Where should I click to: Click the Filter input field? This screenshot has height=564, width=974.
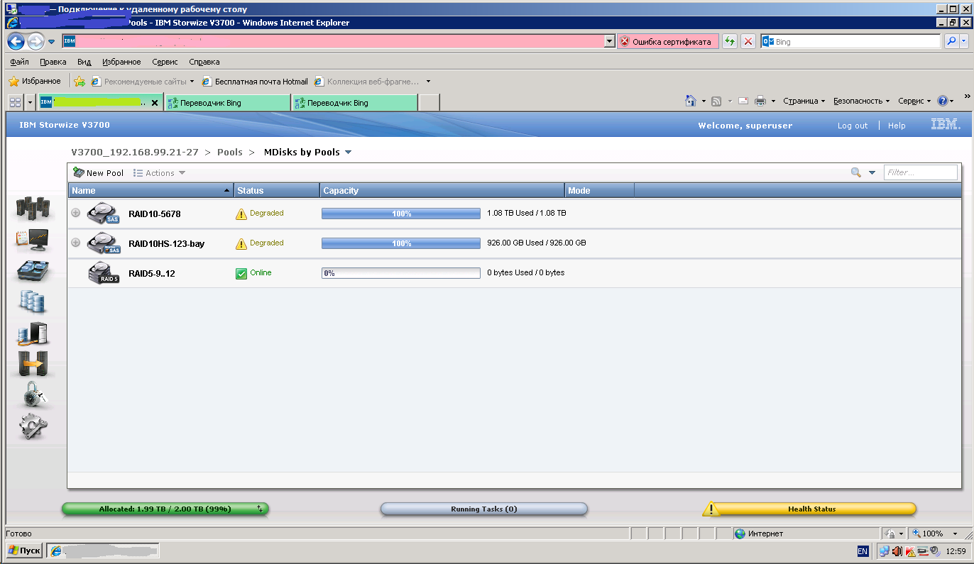coord(920,172)
